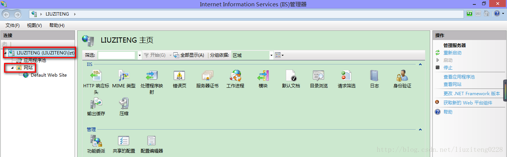
Task: Click the 帮助 link in actions pane
Action: pos(448,112)
